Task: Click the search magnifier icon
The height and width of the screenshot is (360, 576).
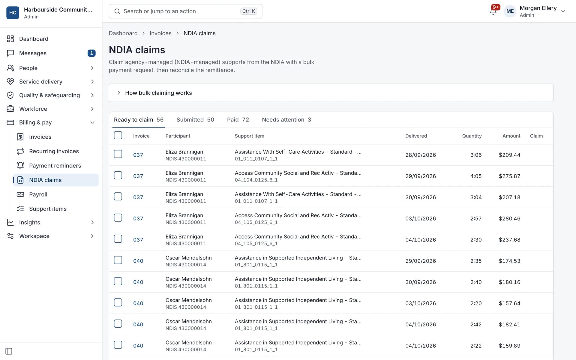Action: [117, 11]
